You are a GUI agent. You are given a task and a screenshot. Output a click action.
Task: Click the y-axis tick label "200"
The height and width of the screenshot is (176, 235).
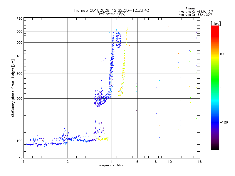19,99
